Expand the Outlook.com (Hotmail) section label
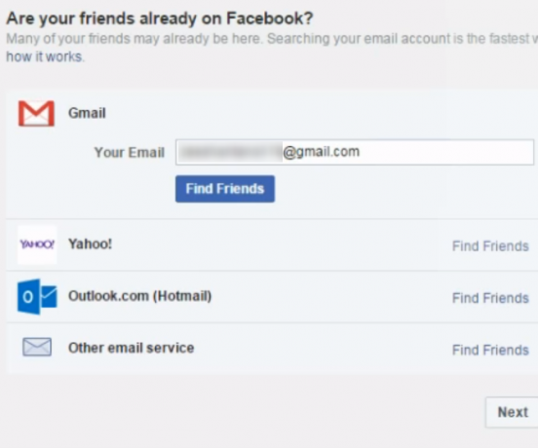Screen dimensions: 538x448 point(140,296)
